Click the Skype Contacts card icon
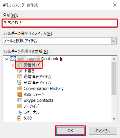The height and width of the screenshot is (138, 120). pyautogui.click(x=19, y=100)
